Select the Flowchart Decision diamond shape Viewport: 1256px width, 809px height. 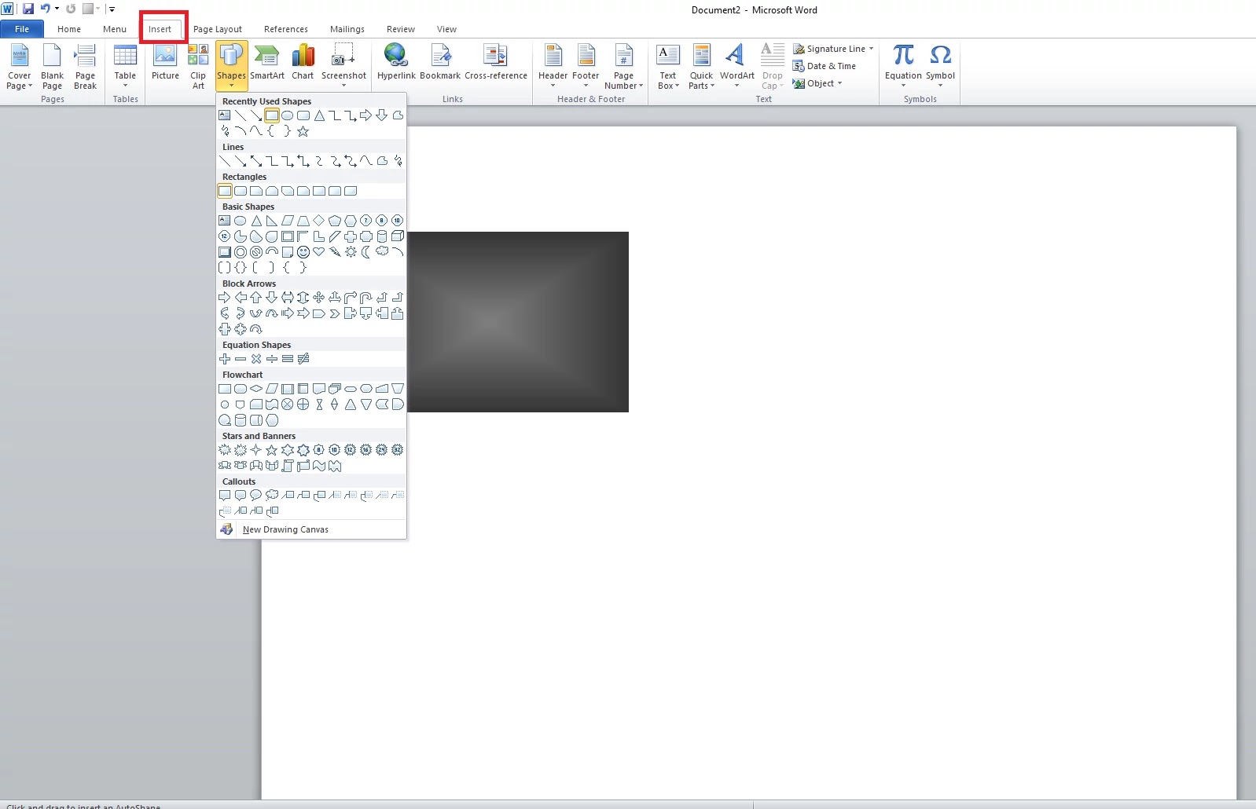[255, 389]
